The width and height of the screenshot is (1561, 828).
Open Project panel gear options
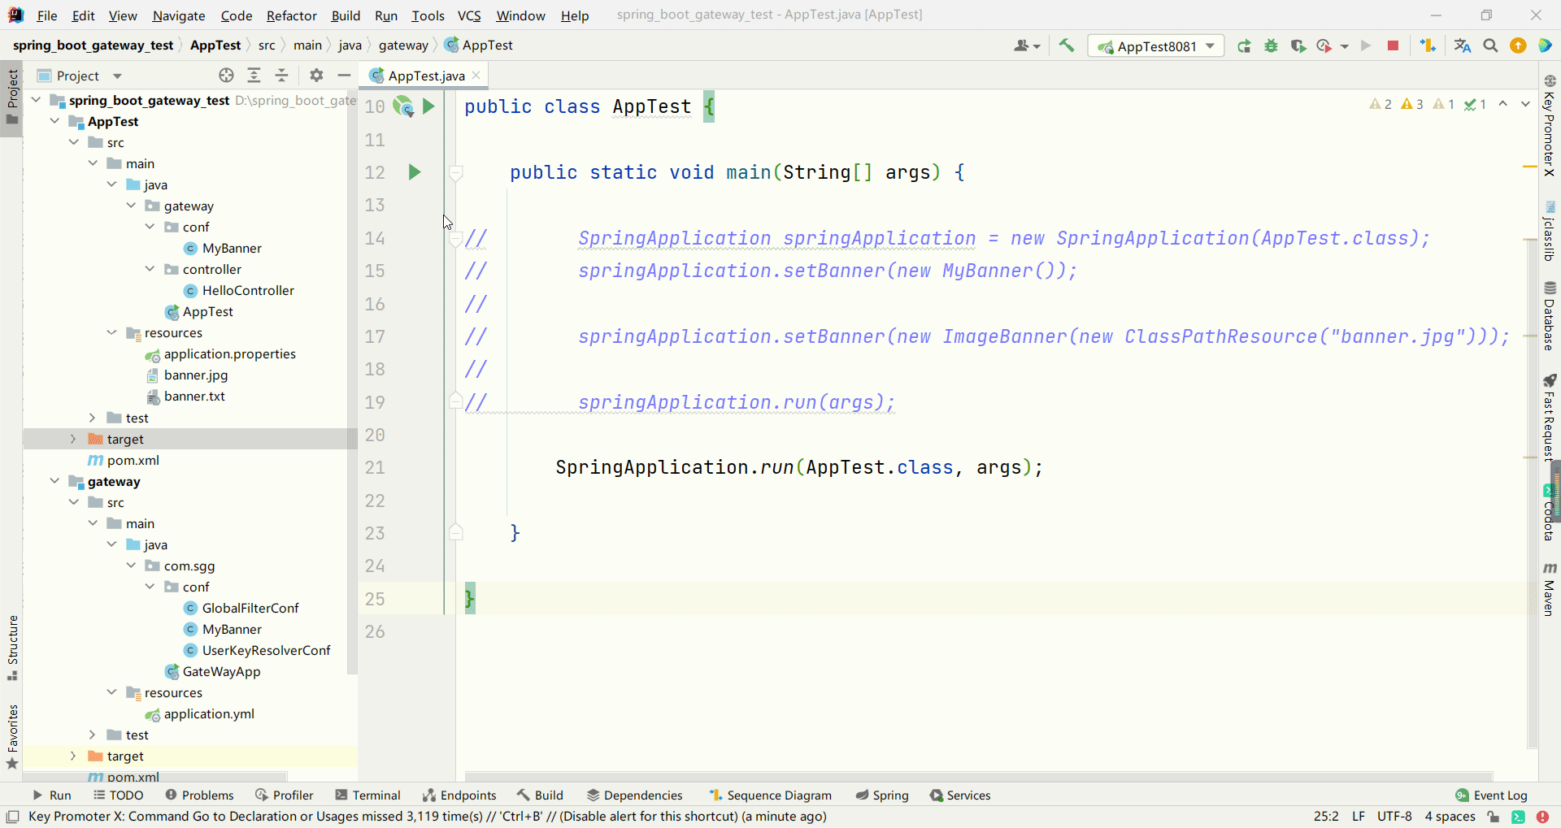[x=316, y=76]
